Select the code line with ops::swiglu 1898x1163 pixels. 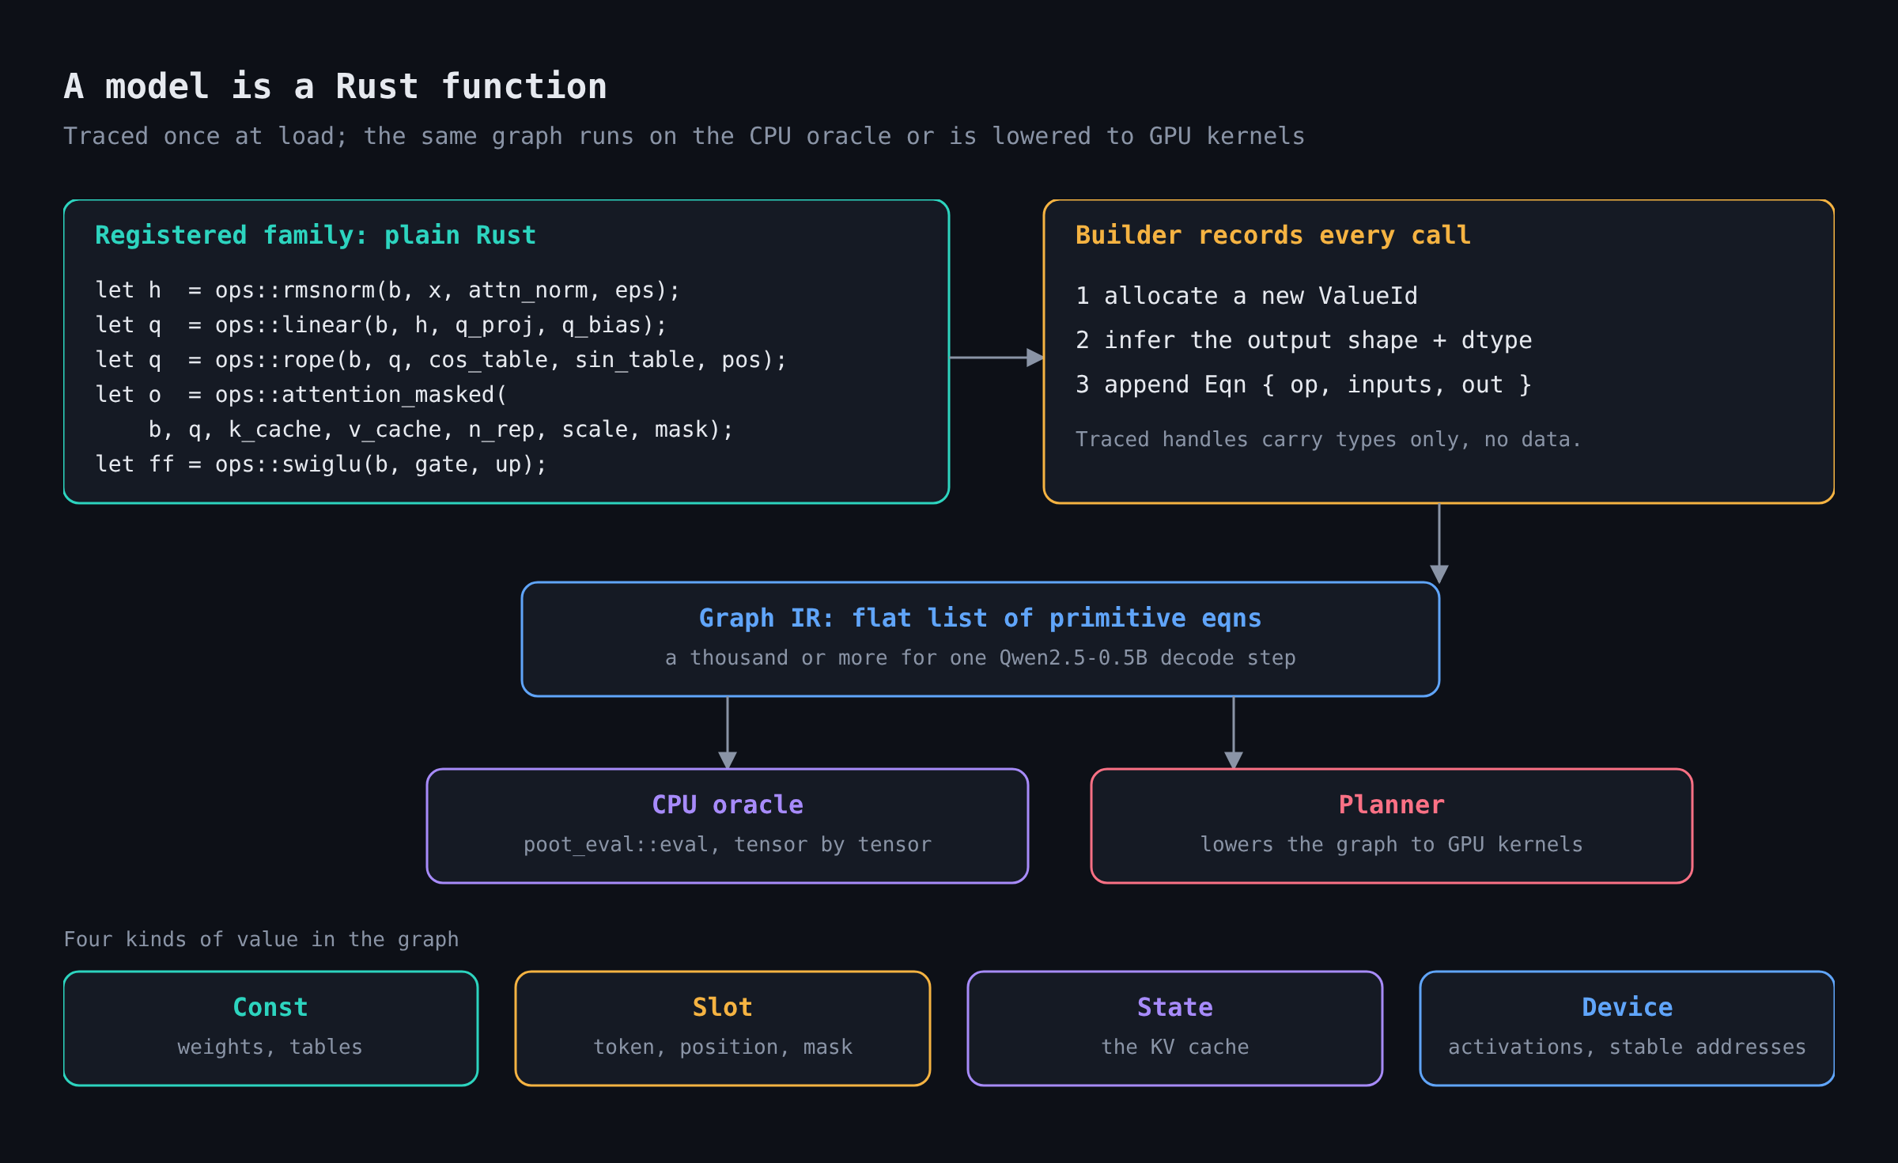tap(321, 464)
